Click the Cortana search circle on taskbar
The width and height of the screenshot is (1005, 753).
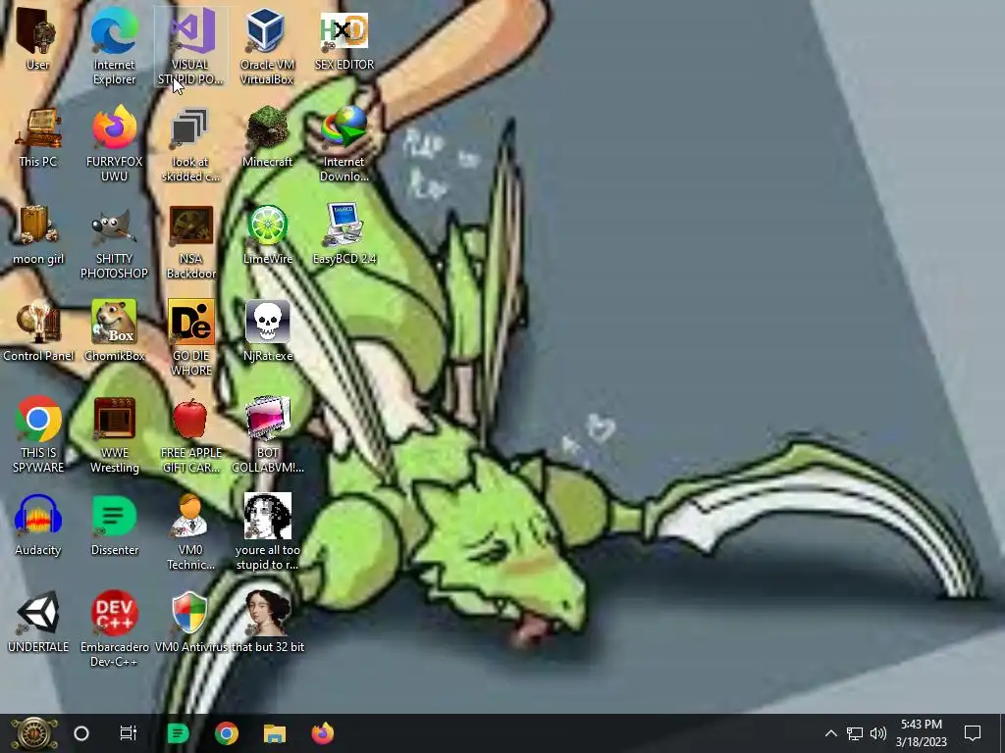(81, 733)
